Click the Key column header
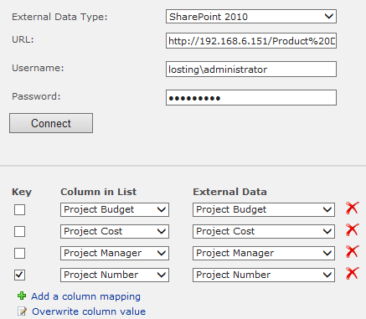This screenshot has width=366, height=319. (x=22, y=192)
